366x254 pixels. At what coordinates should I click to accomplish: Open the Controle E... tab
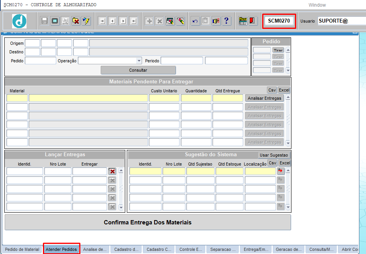(190, 249)
